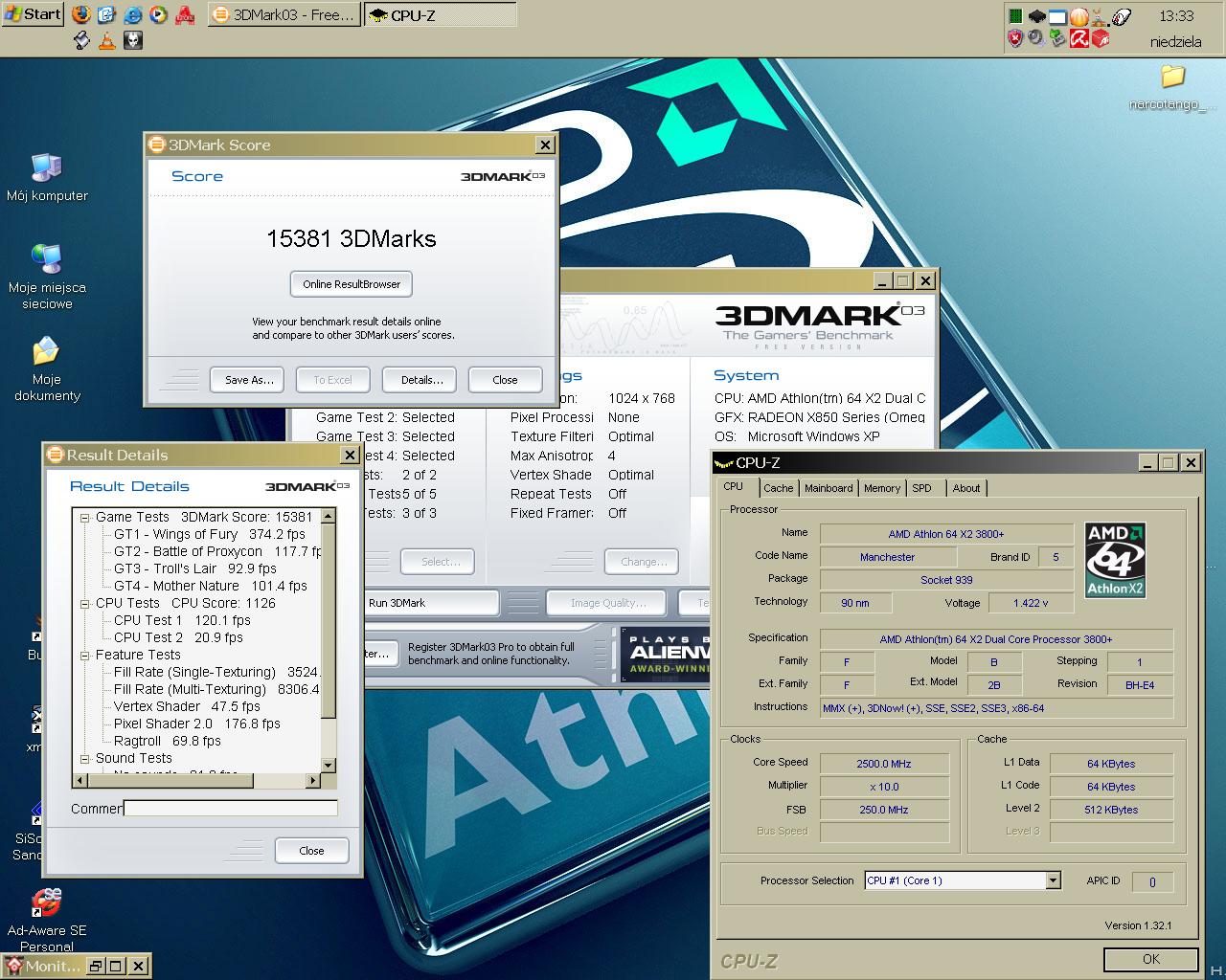This screenshot has height=980, width=1226.
Task: Click the Avira red umbrella tray icon
Action: tap(1078, 38)
